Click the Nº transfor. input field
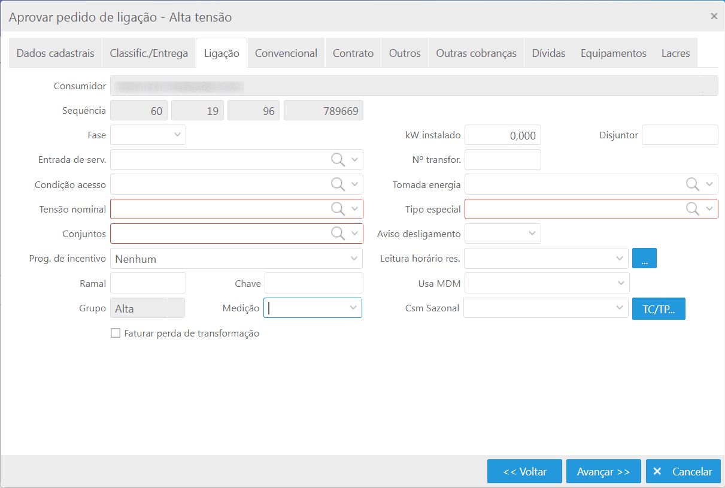The width and height of the screenshot is (725, 488). (x=503, y=159)
